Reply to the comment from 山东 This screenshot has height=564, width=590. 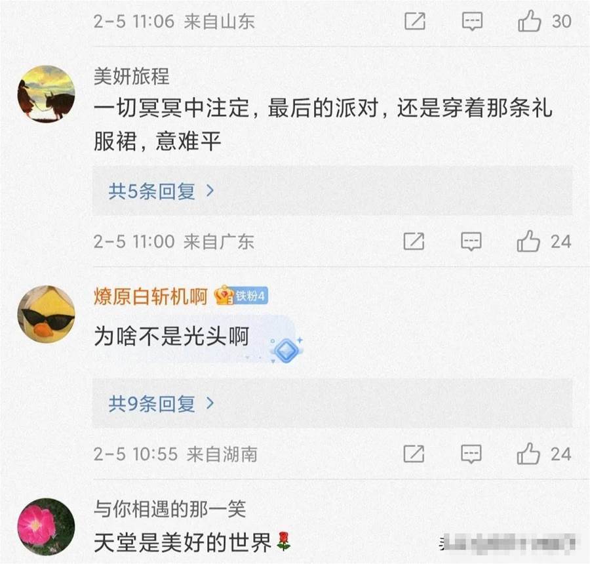[x=472, y=21]
